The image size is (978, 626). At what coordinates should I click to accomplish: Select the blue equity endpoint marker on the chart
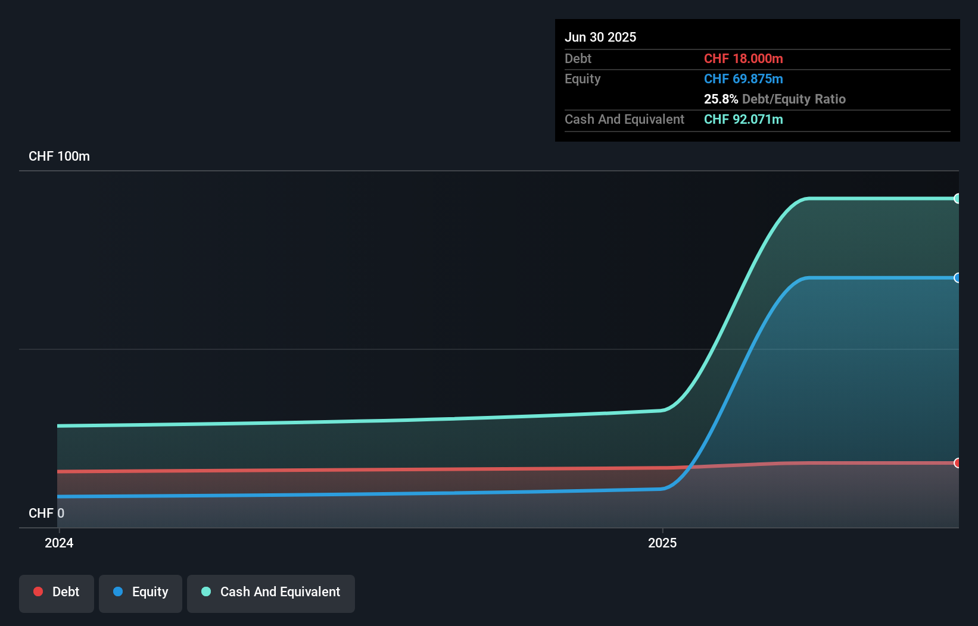tap(957, 278)
